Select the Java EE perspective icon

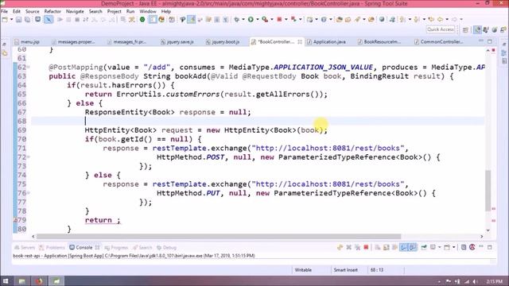477,30
